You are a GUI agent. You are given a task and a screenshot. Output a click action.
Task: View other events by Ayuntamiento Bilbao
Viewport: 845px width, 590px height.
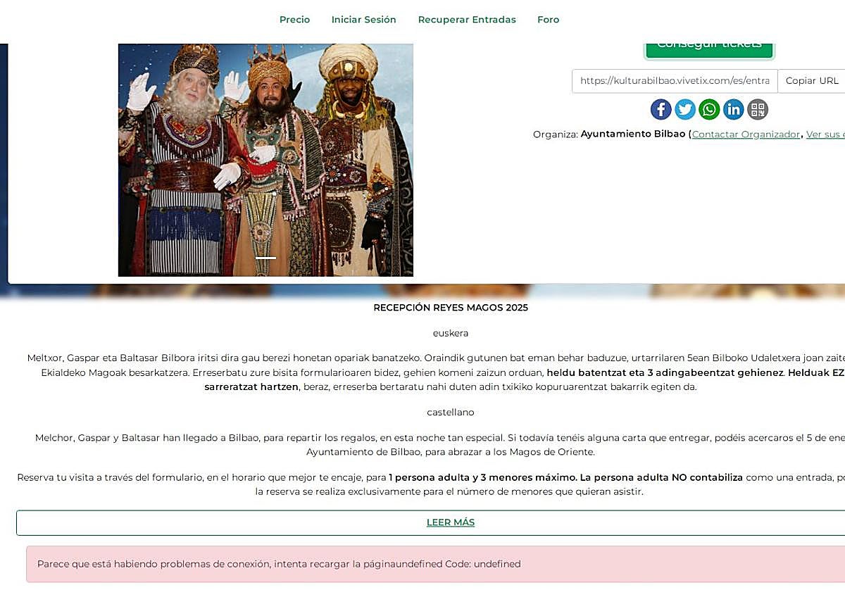[824, 134]
